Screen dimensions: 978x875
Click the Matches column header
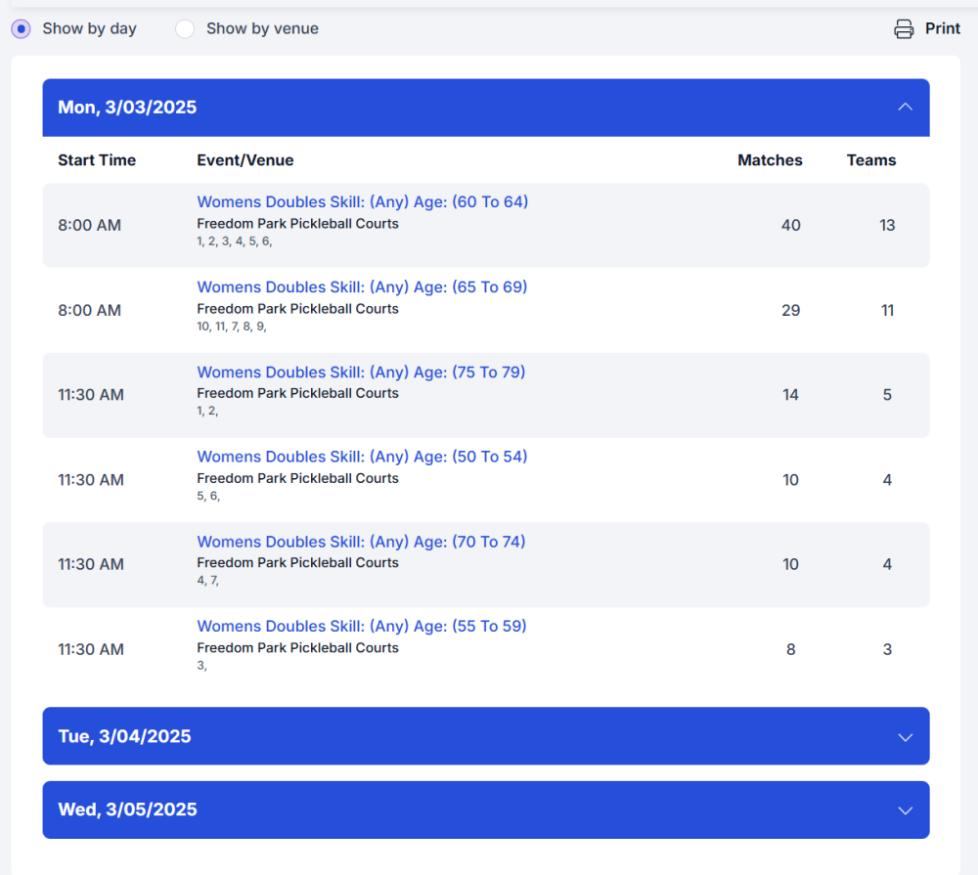click(770, 160)
